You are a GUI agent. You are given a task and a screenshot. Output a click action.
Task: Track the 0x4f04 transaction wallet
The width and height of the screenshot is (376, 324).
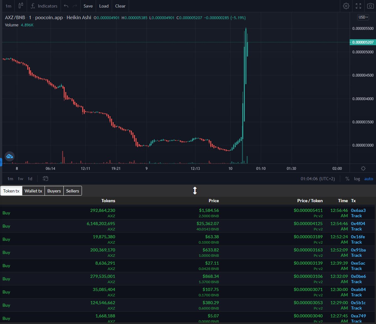pyautogui.click(x=356, y=229)
